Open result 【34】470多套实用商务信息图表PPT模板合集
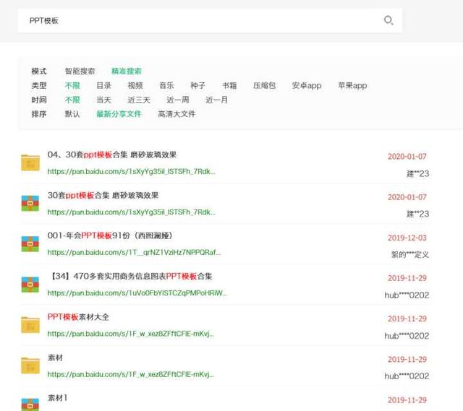This screenshot has height=411, width=463. click(130, 276)
